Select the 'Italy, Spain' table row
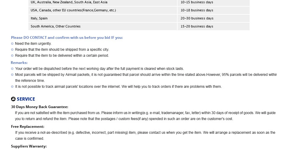 click(x=139, y=19)
